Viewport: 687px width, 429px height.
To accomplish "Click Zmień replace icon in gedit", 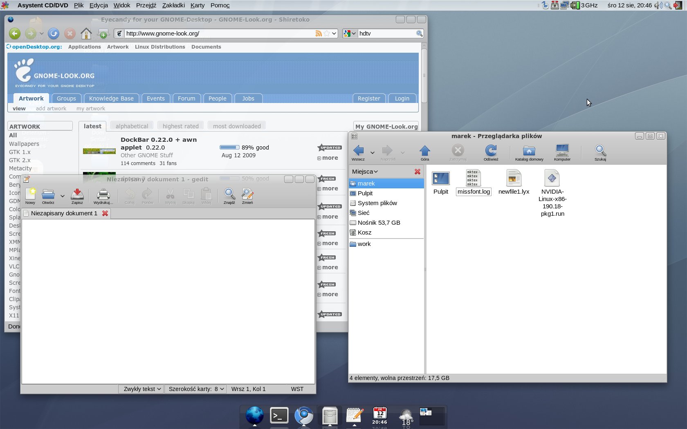I will pyautogui.click(x=247, y=196).
